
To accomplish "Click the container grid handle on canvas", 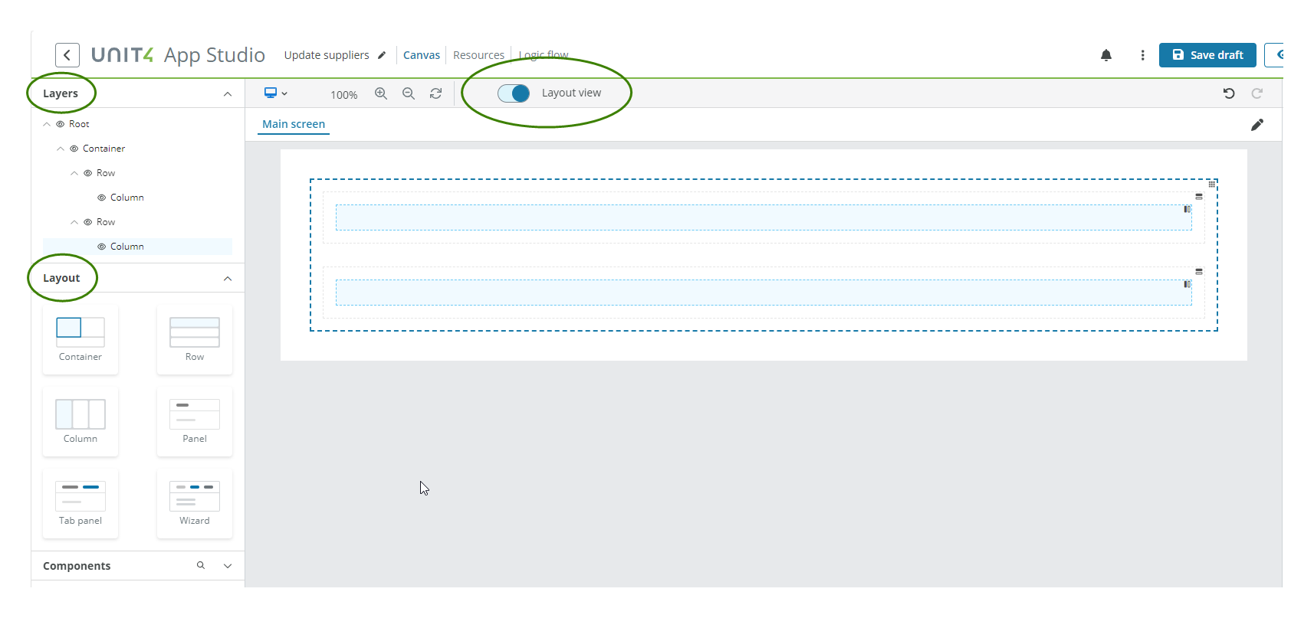I will coord(1212,184).
